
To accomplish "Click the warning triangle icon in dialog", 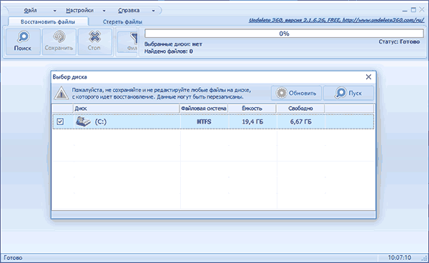I will click(x=61, y=93).
